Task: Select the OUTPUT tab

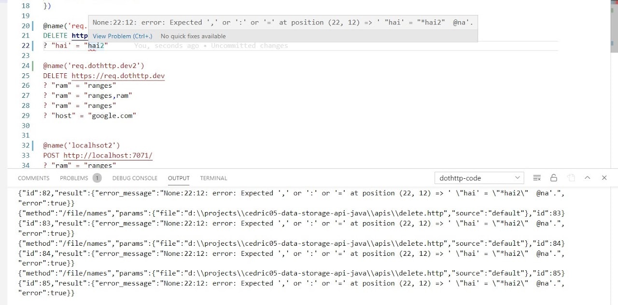Action: coord(179,178)
